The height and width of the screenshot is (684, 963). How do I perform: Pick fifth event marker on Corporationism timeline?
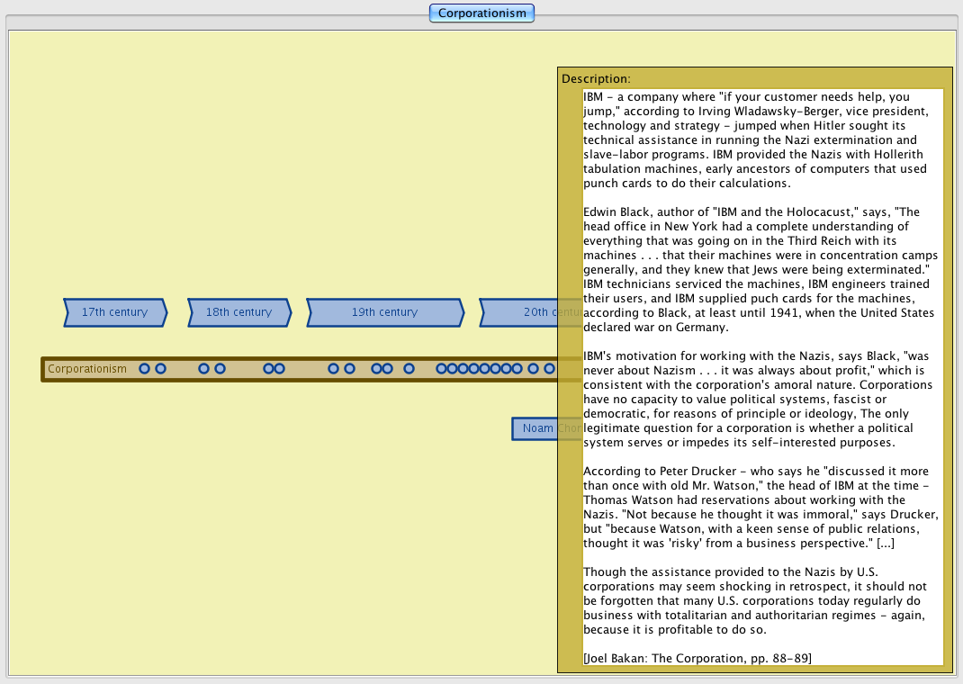(x=268, y=369)
